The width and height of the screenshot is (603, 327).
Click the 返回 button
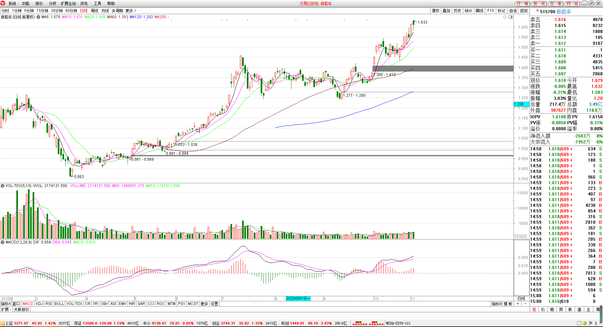[x=524, y=11]
